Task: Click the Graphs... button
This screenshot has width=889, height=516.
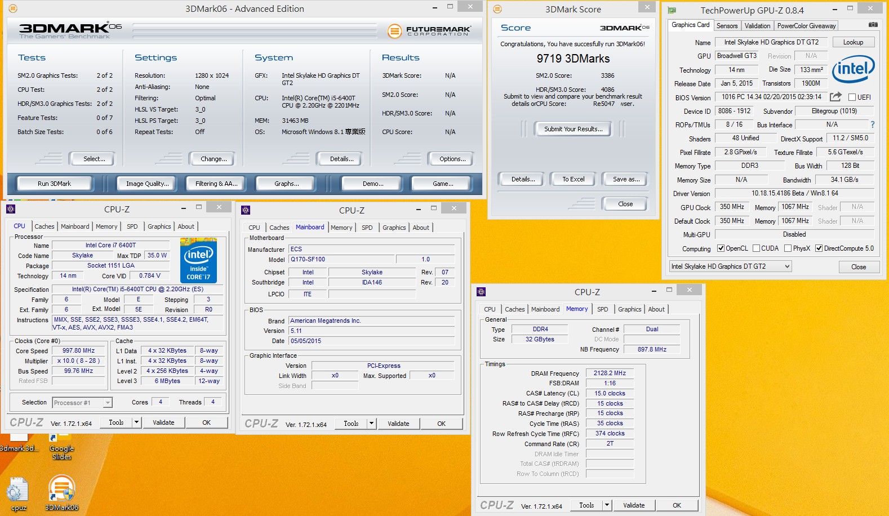Action: click(x=286, y=184)
